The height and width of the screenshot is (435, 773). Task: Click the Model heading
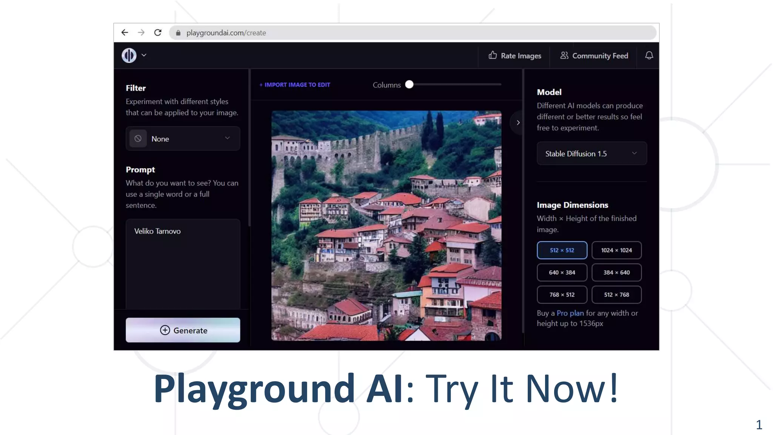click(x=549, y=92)
